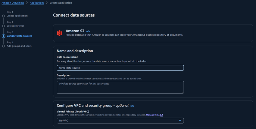Click the first breadcrumb chevron separator

(27, 3)
